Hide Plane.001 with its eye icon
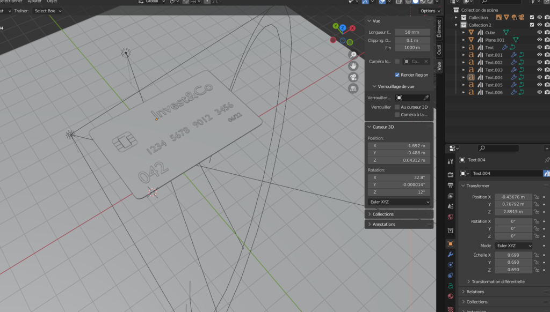Screen dimensions: 550x312 (539, 40)
